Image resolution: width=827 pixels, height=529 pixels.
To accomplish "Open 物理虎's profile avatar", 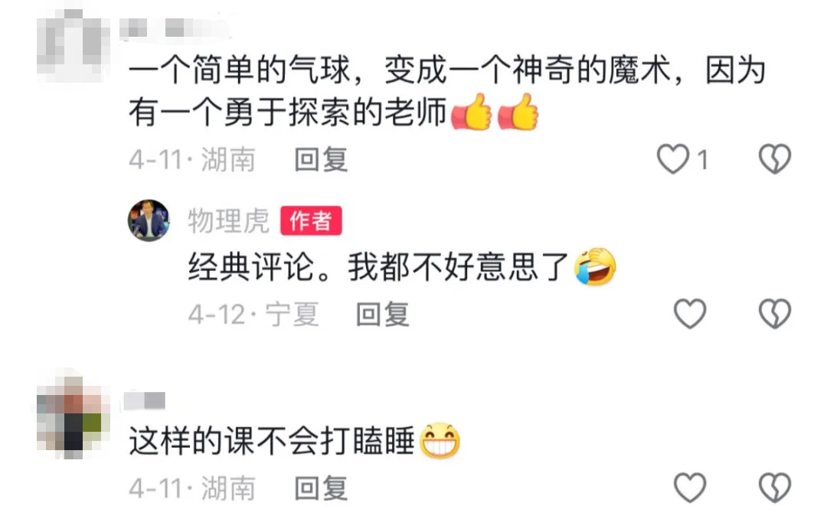I will pyautogui.click(x=149, y=220).
